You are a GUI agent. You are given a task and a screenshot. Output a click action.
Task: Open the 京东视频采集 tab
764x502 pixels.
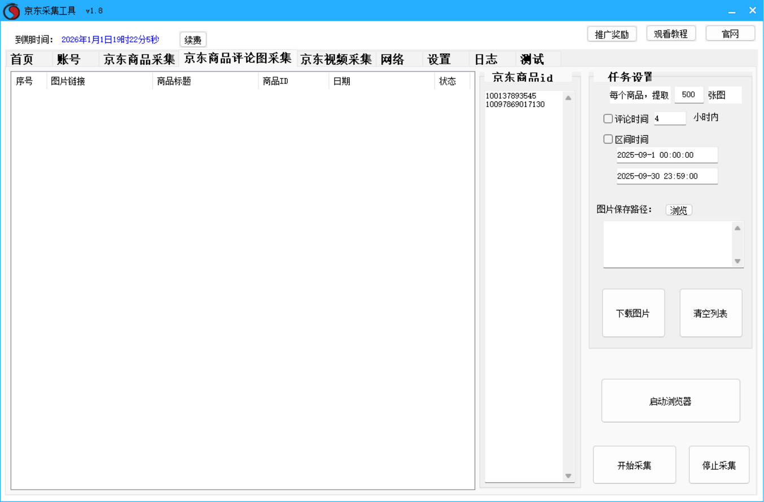pos(336,59)
